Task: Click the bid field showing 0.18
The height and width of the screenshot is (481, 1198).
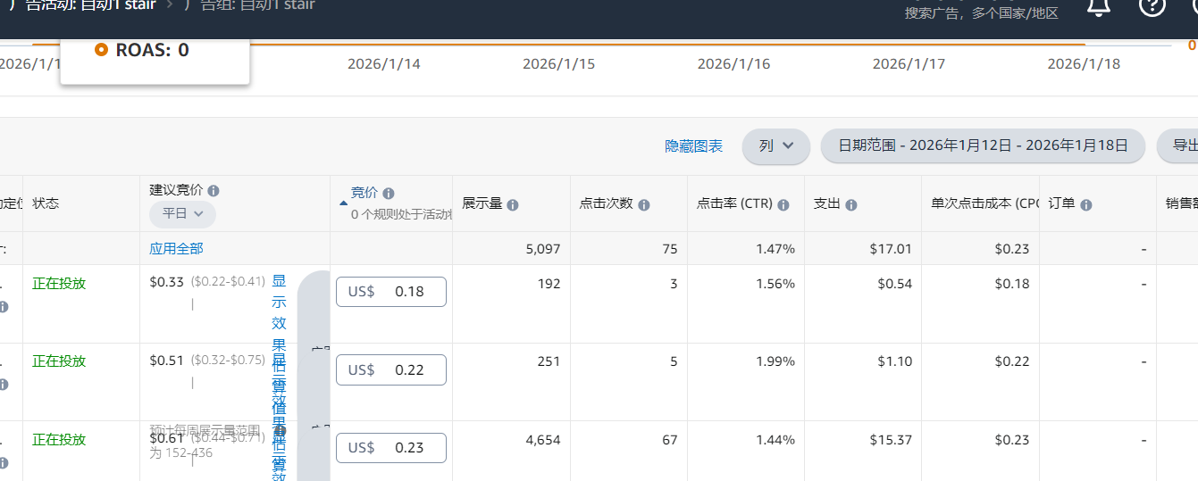Action: [391, 292]
